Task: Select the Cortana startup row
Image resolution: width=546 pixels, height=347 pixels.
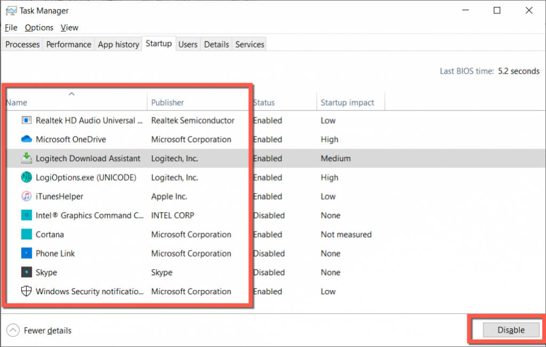Action: click(50, 235)
